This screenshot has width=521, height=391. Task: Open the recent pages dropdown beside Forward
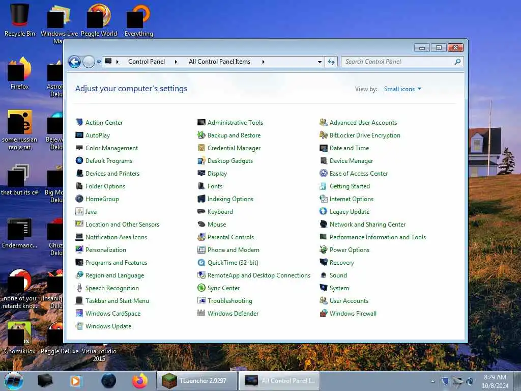99,62
